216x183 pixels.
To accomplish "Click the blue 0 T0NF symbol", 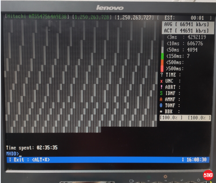I will [x=161, y=105].
